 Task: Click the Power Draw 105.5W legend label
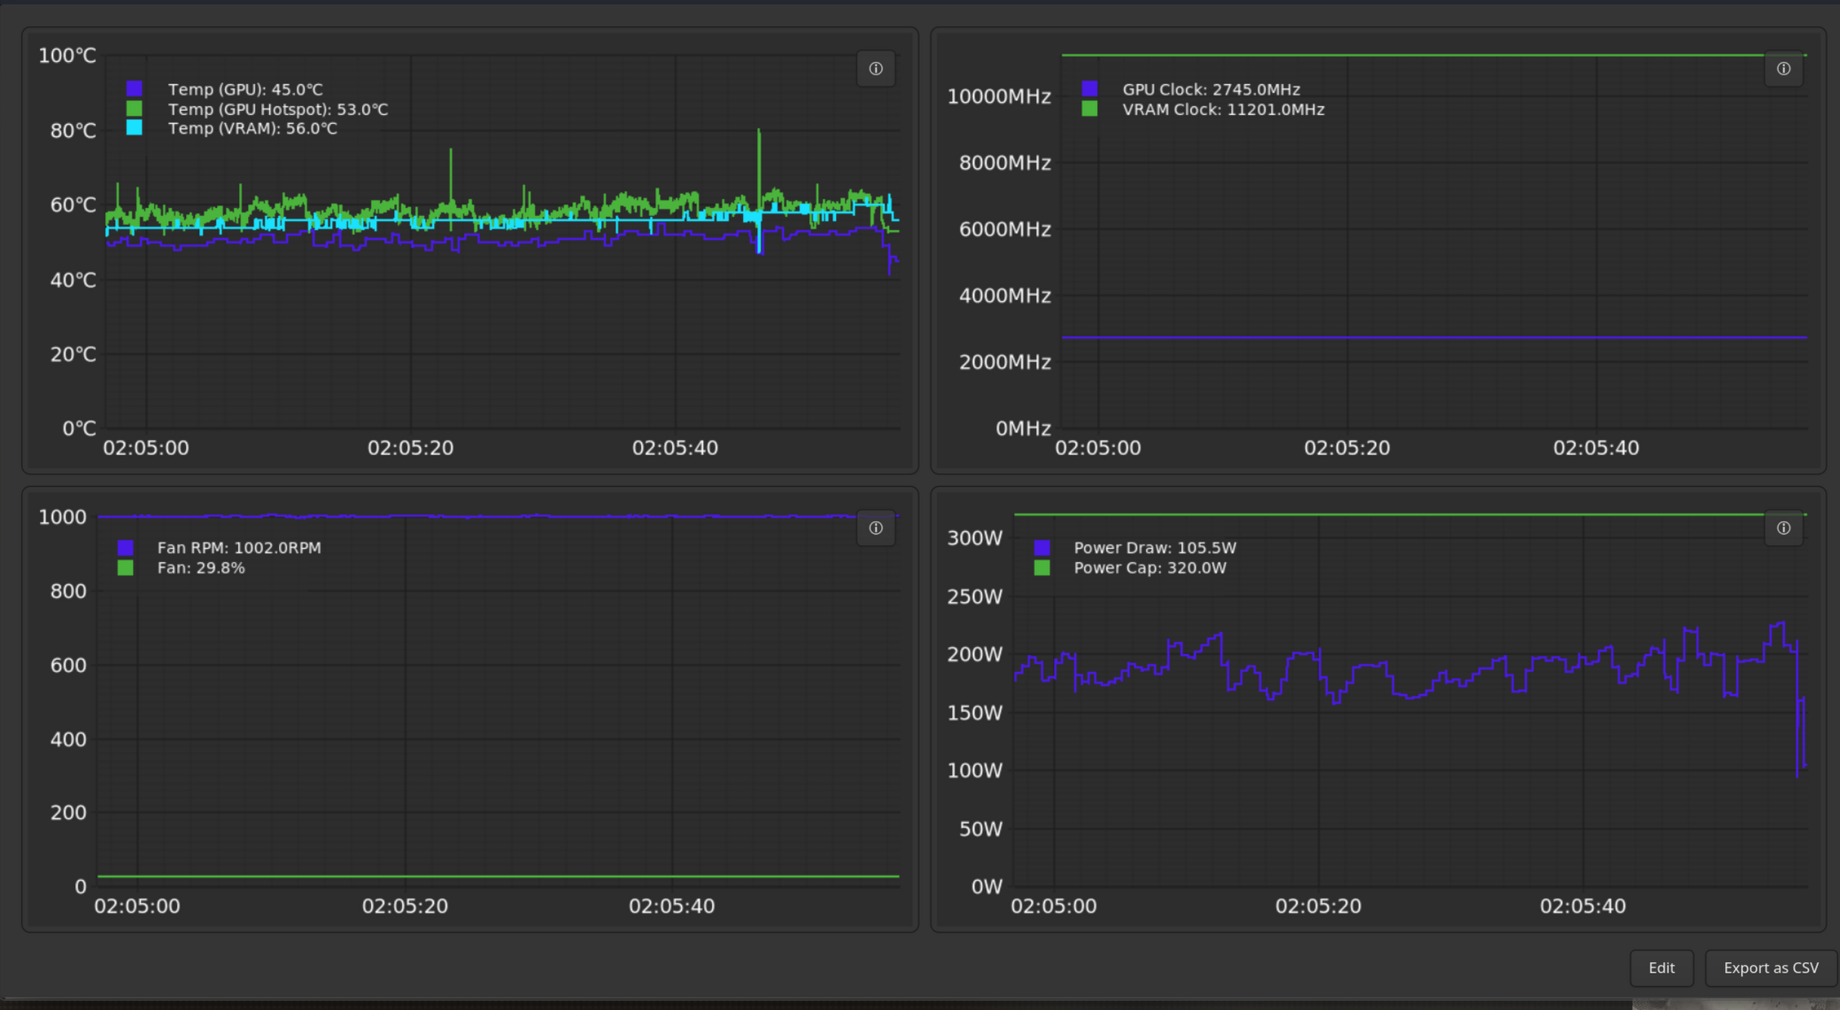(x=1155, y=548)
